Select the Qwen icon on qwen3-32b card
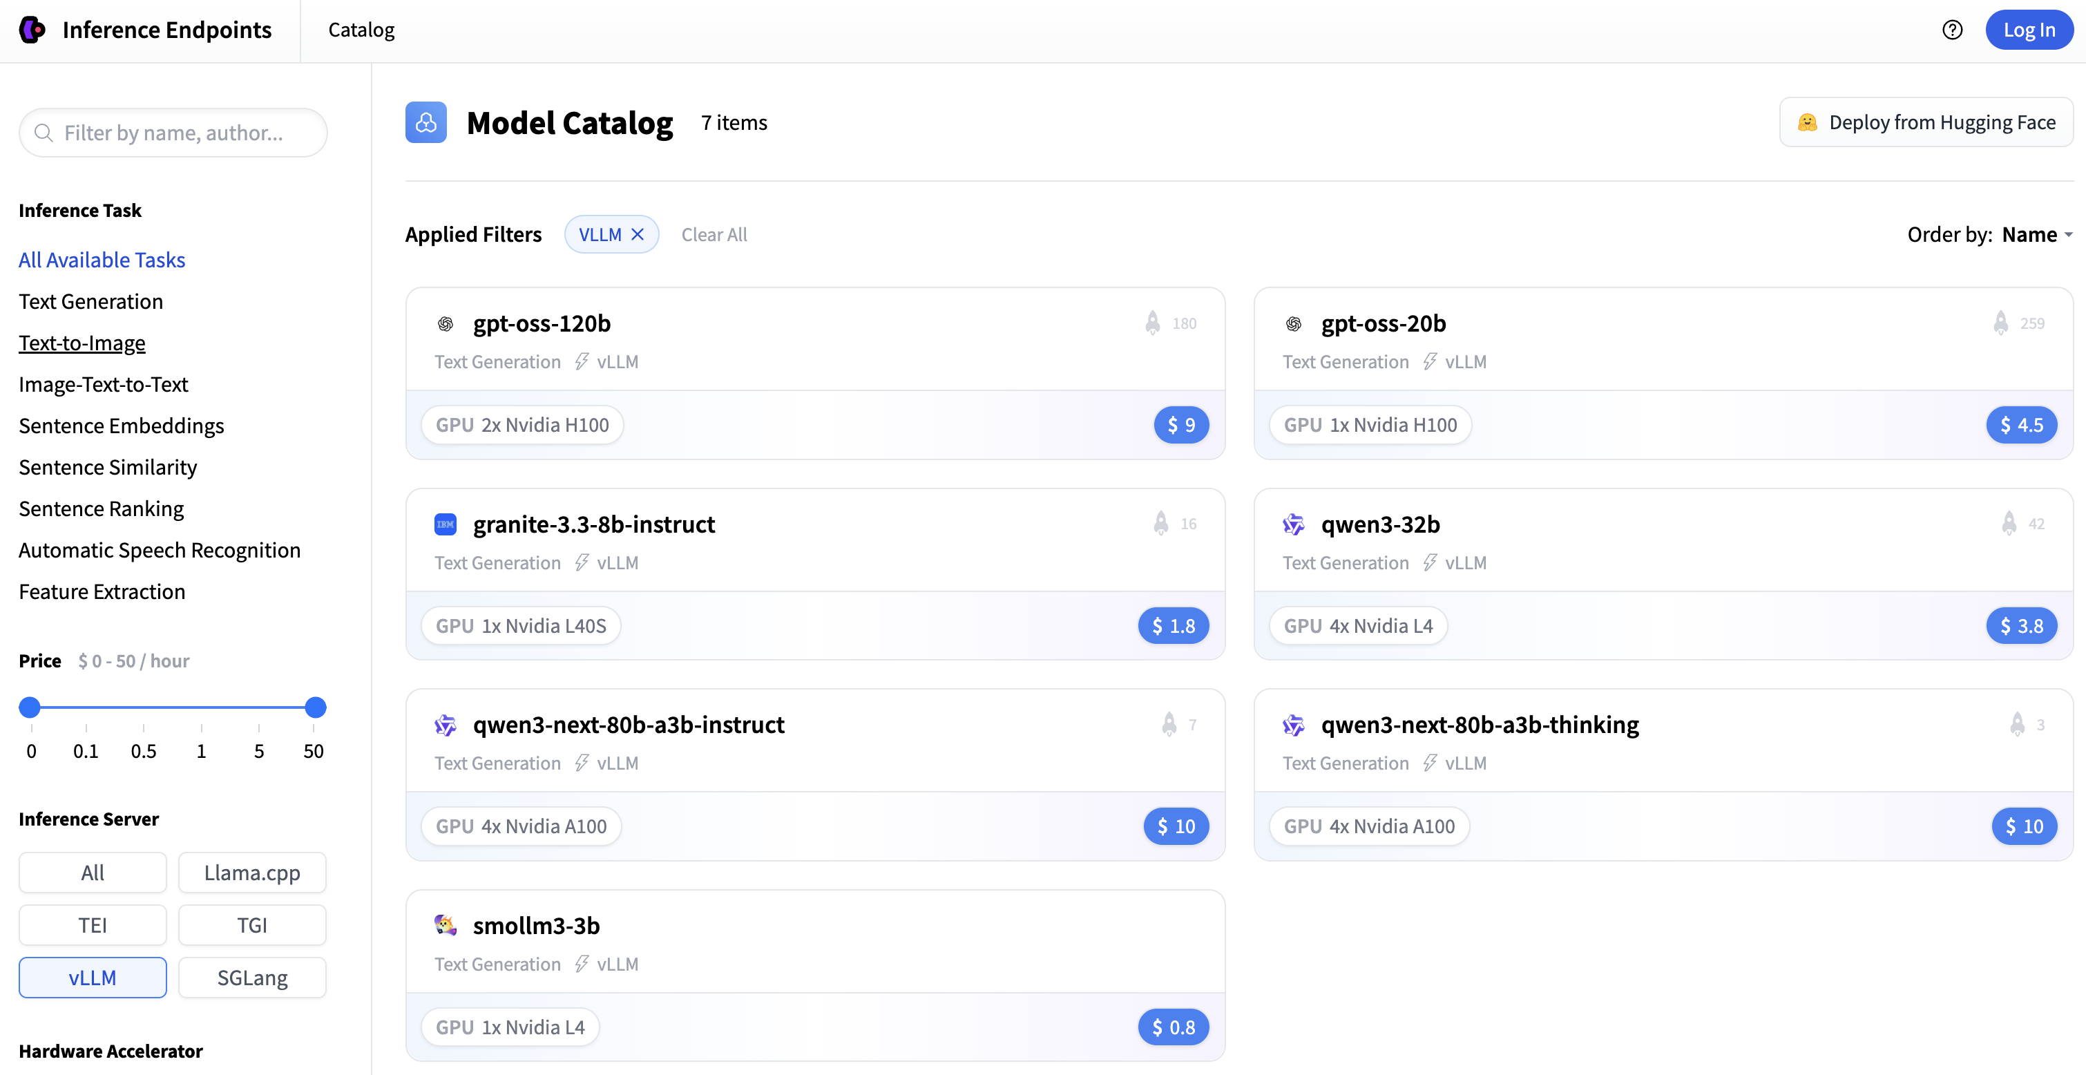 click(1294, 524)
